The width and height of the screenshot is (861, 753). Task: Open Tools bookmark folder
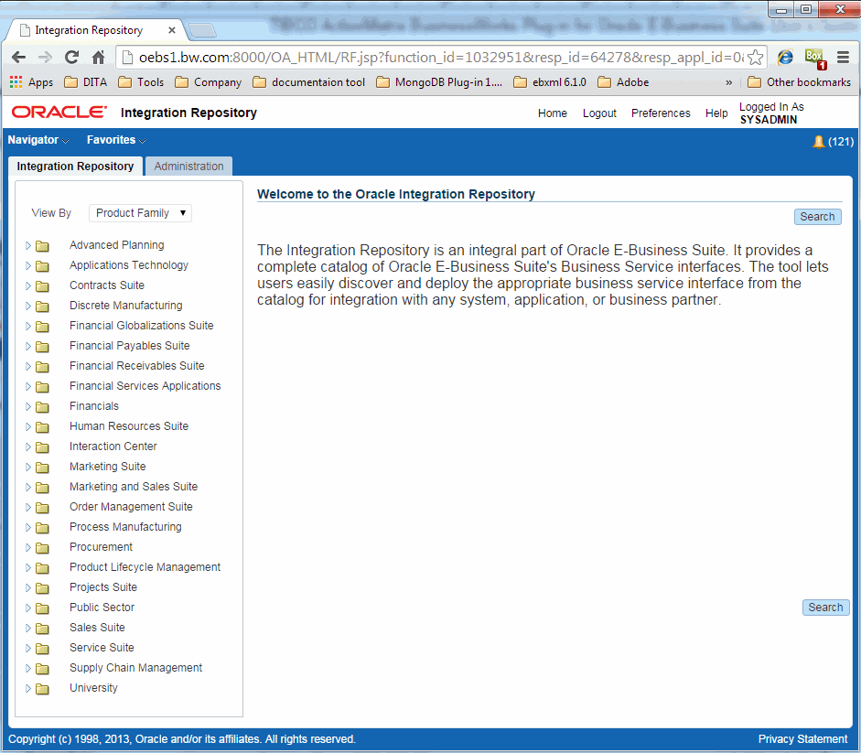141,82
